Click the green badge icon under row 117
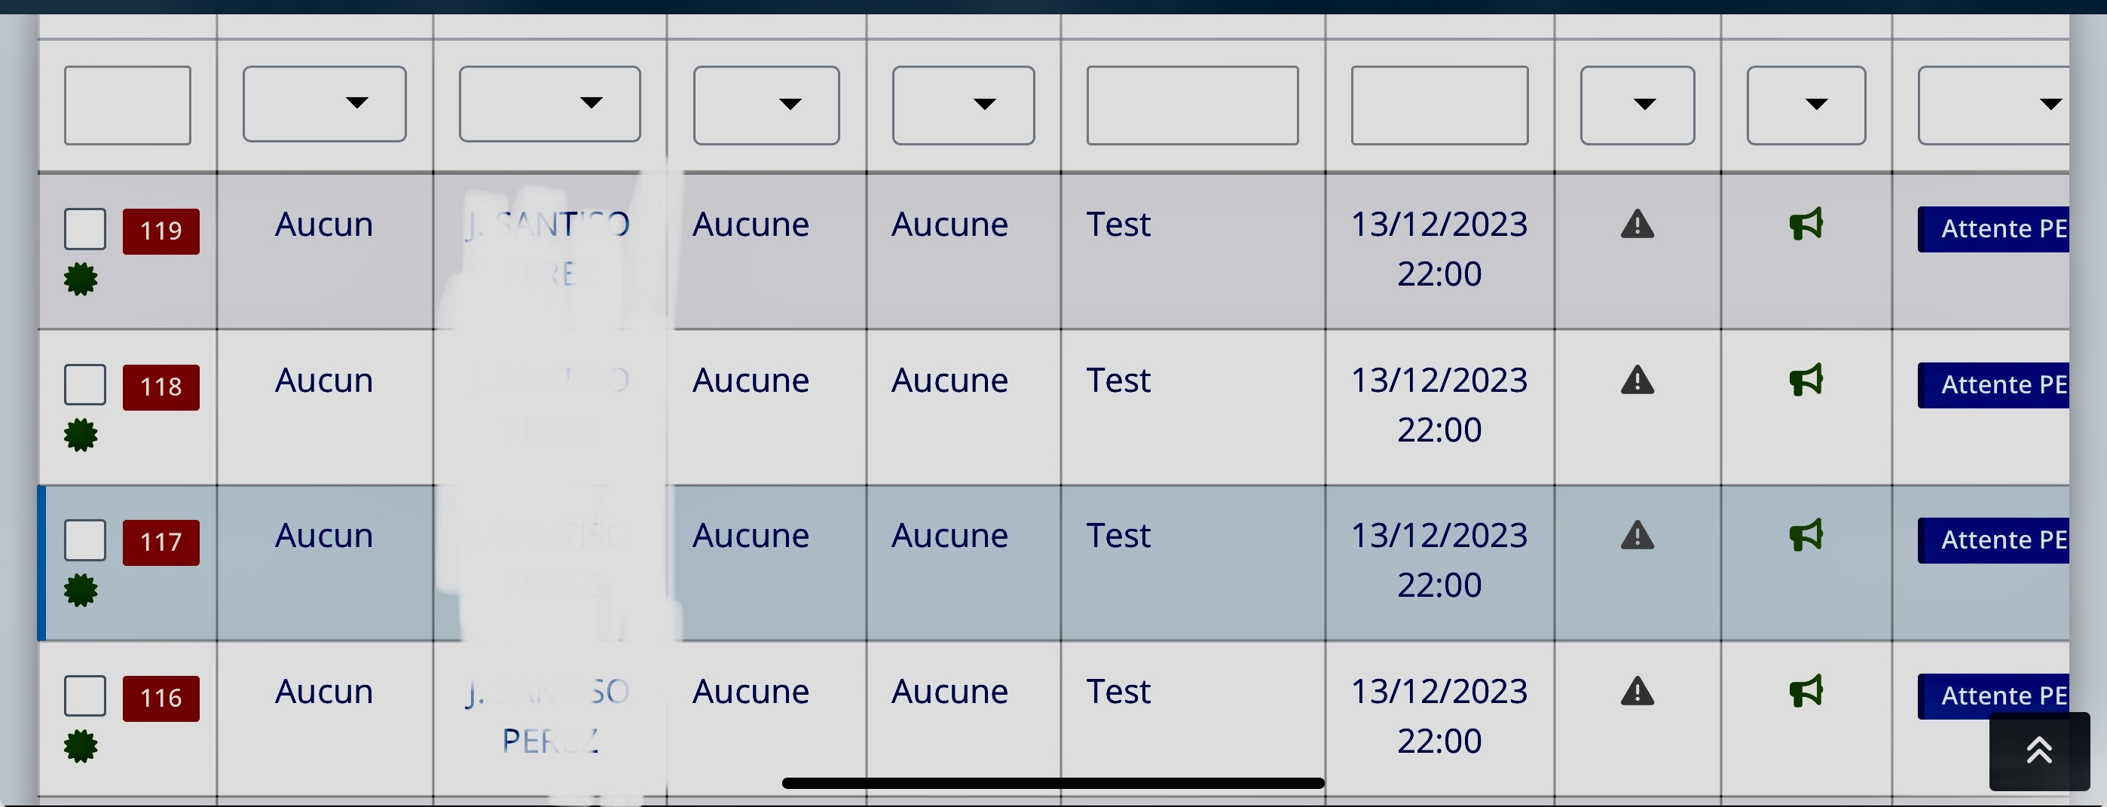Image resolution: width=2107 pixels, height=807 pixels. [81, 590]
